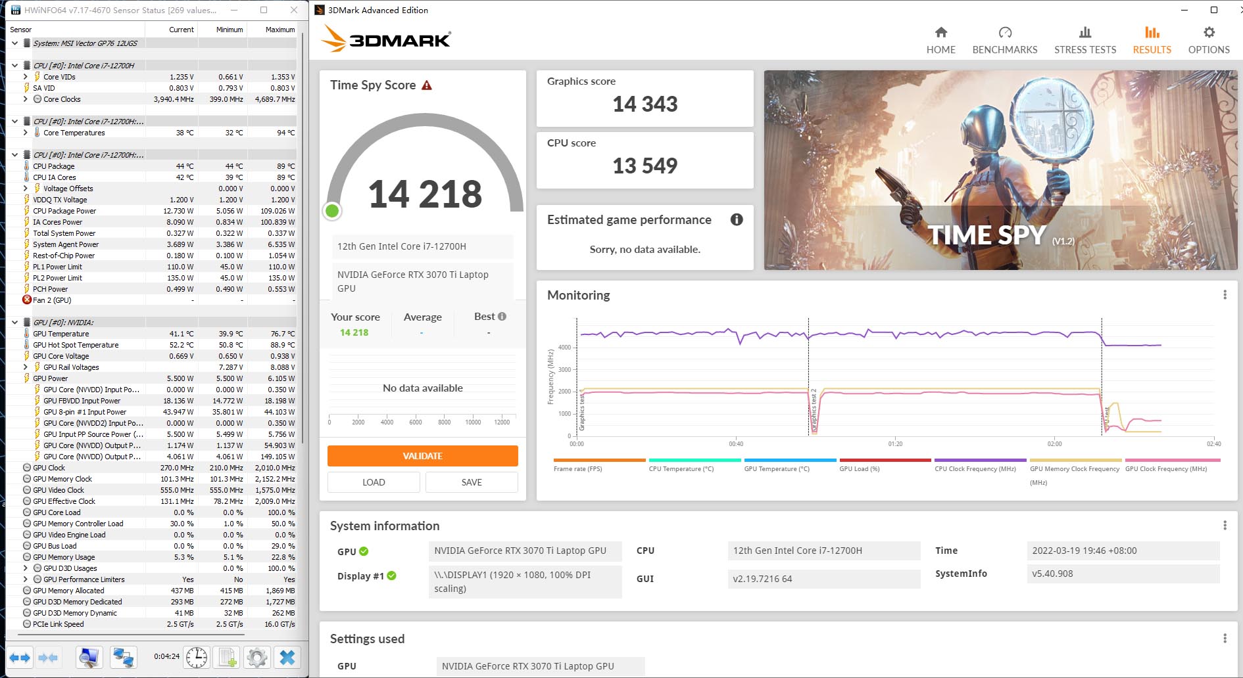The width and height of the screenshot is (1243, 678).
Task: Collapse the GPU [#0]: NVIDIA group
Action: [x=14, y=323]
